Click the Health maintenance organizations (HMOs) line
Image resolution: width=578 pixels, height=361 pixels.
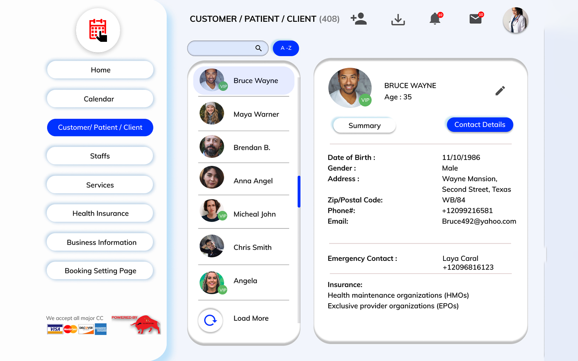pos(398,295)
